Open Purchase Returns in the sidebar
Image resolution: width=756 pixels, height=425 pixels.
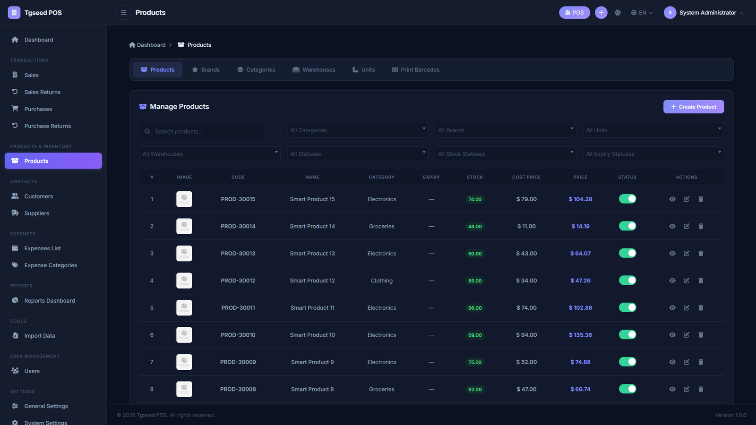[53, 126]
